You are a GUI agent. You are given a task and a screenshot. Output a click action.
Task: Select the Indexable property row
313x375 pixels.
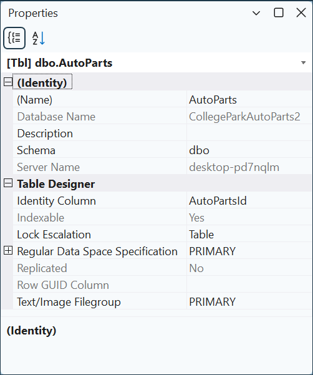click(163, 218)
